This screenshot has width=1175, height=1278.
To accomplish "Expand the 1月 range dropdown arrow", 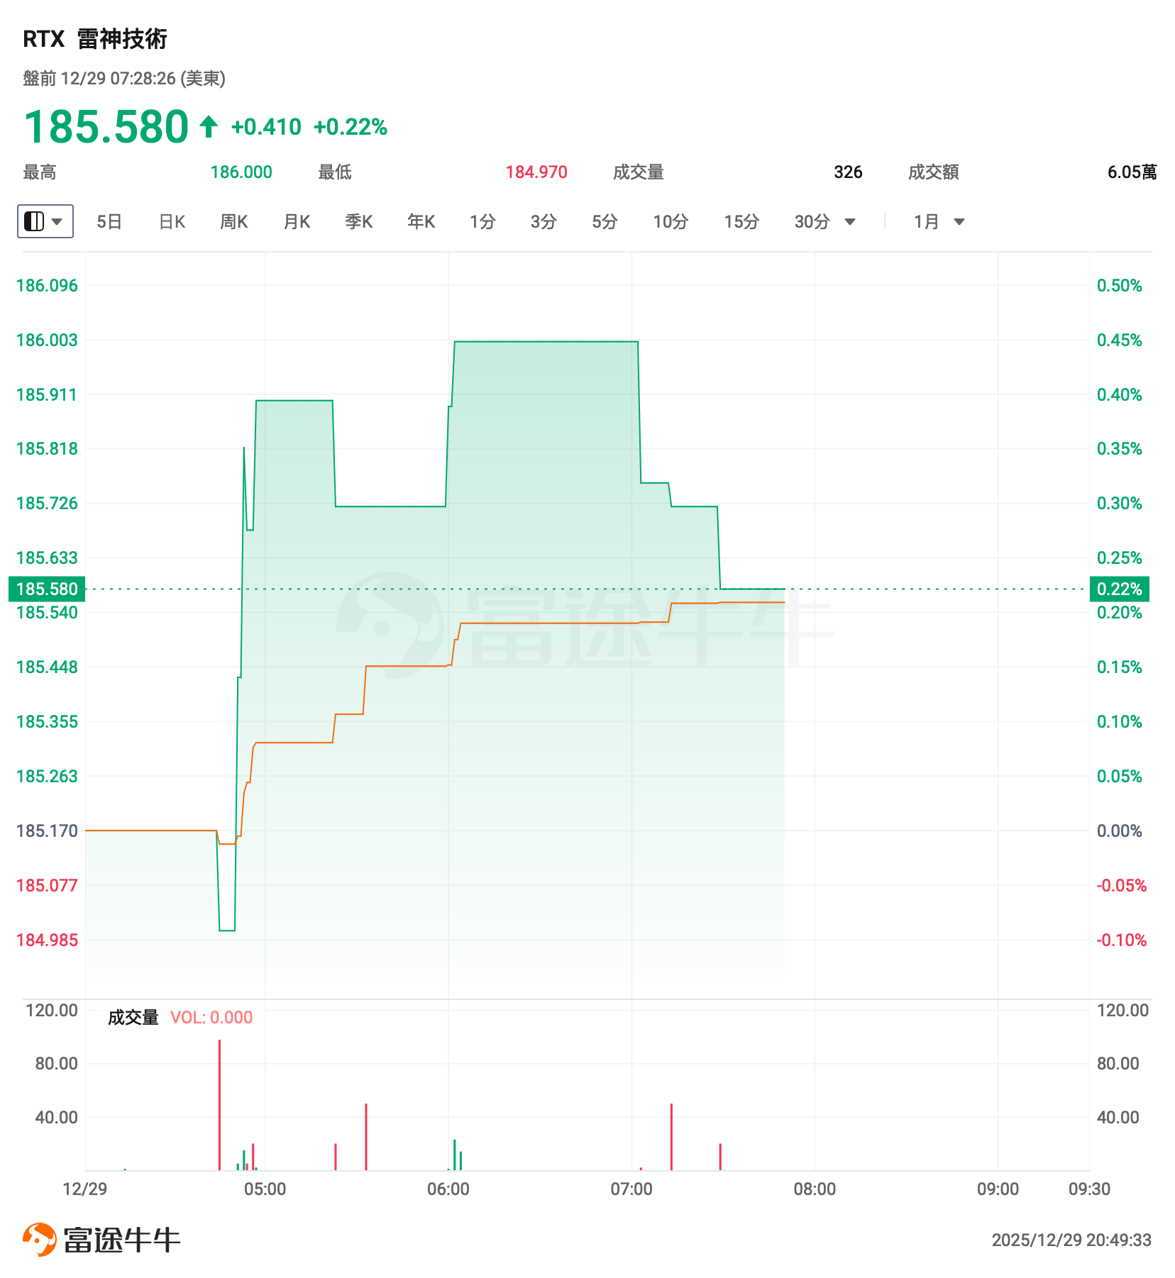I will pos(959,222).
